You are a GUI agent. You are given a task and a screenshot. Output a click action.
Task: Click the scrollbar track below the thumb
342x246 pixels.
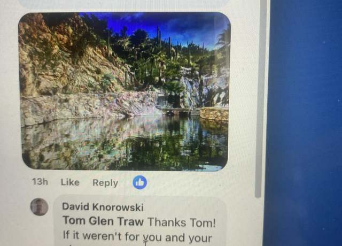(258, 221)
